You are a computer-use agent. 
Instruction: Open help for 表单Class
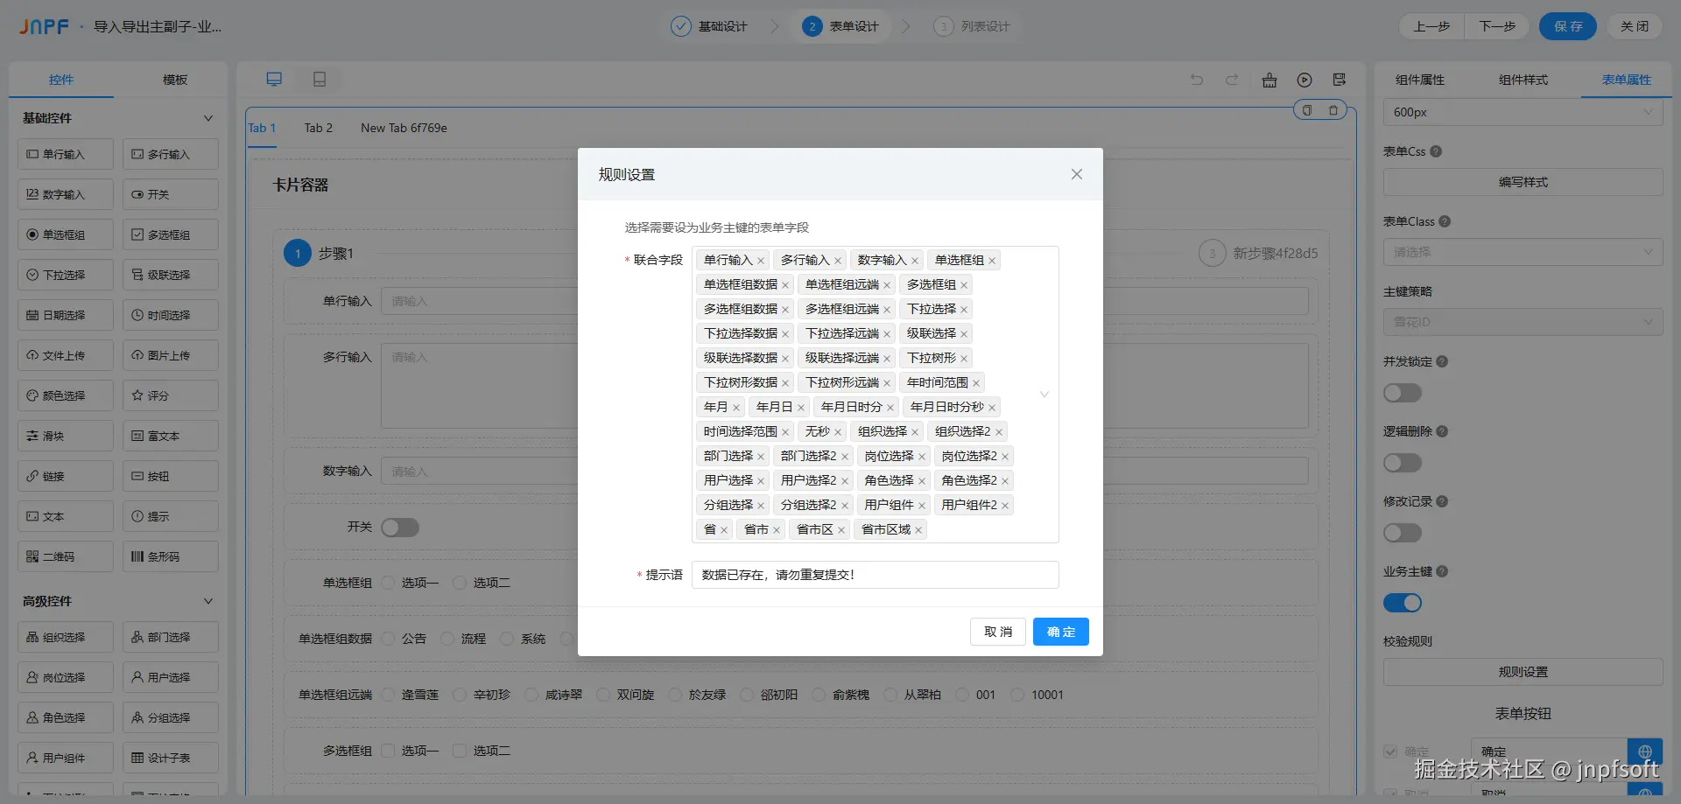pyautogui.click(x=1445, y=221)
